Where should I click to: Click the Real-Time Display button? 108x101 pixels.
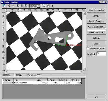(96, 32)
